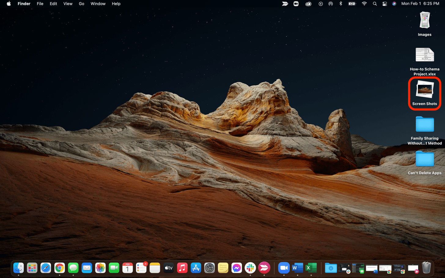
Task: Open Spotlight search magnifier
Action: [375, 4]
